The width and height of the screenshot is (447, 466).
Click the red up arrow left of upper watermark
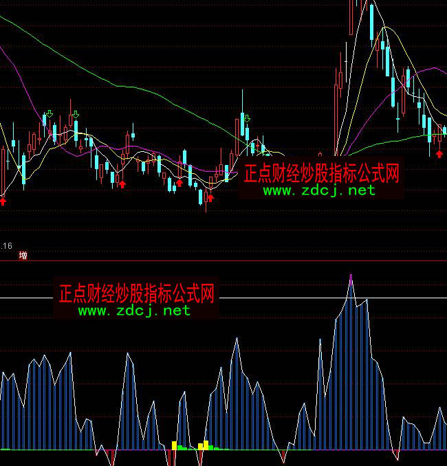210,198
